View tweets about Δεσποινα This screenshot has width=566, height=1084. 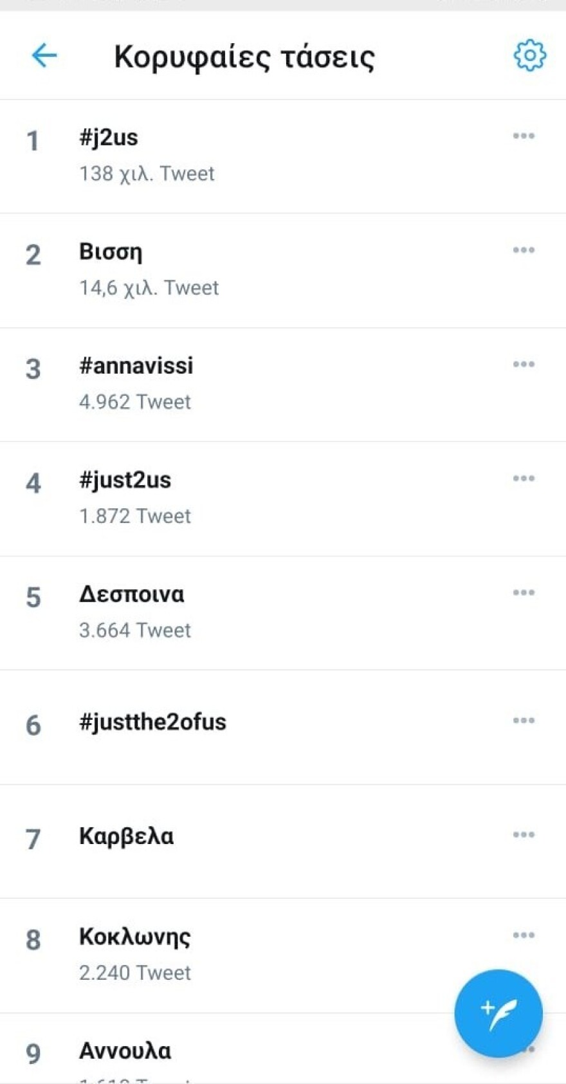tap(131, 594)
